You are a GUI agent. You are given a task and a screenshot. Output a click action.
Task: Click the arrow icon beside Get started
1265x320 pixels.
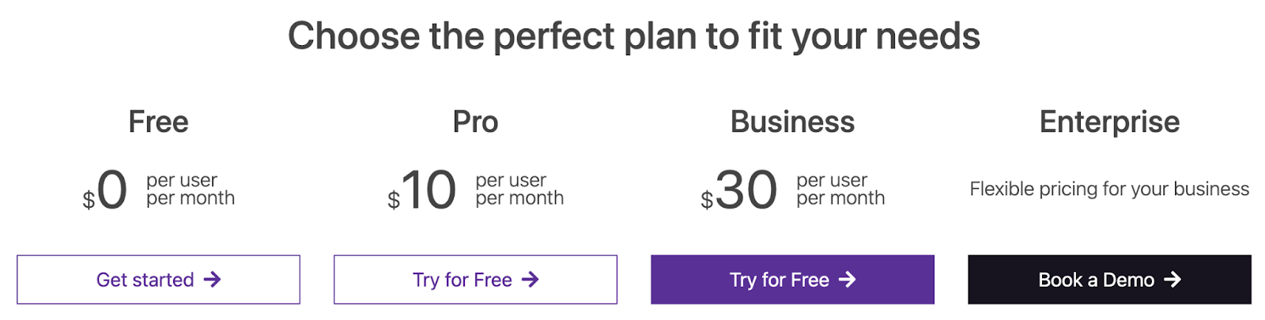(x=212, y=280)
